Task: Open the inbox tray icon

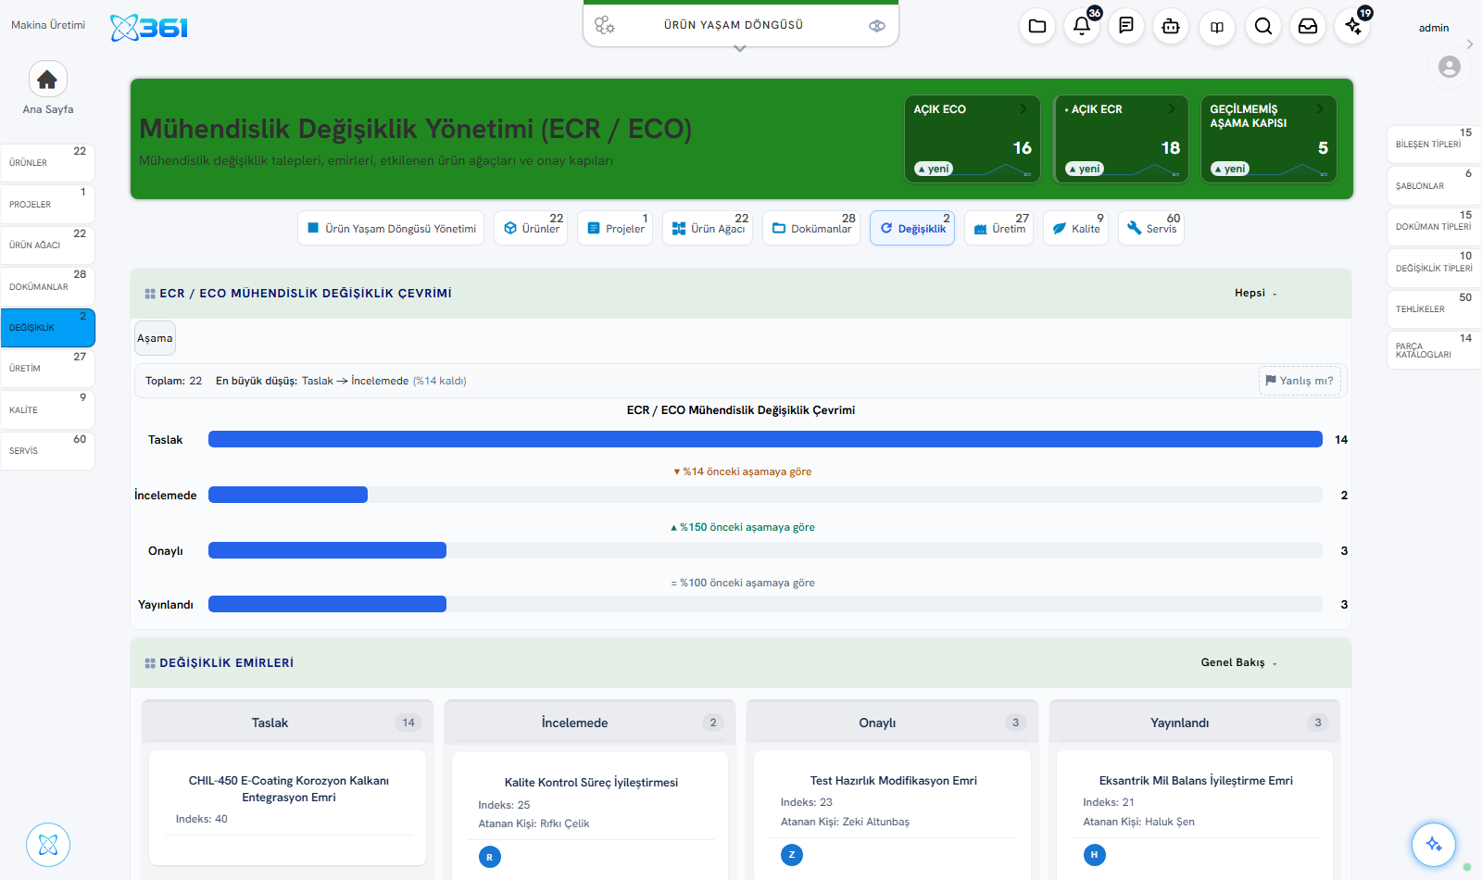Action: (x=1308, y=26)
